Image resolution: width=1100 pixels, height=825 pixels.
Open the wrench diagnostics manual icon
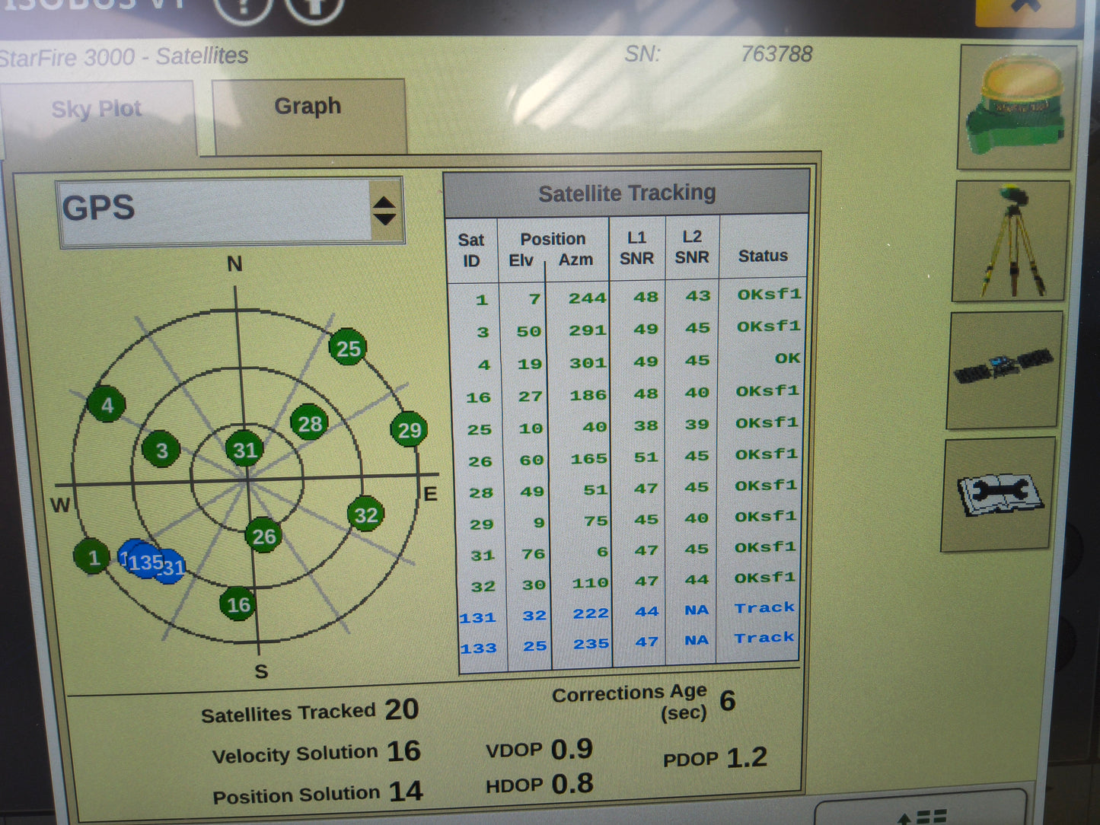(998, 493)
